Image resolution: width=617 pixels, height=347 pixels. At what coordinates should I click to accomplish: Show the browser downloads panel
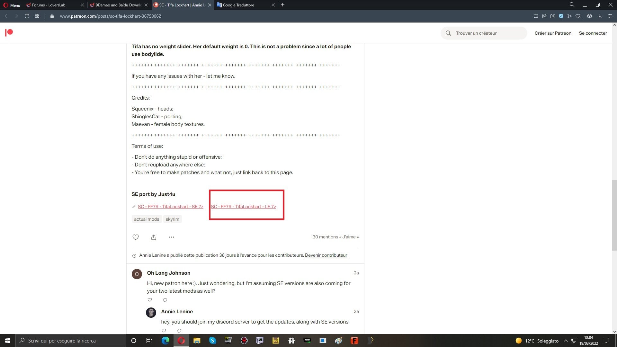click(x=600, y=16)
